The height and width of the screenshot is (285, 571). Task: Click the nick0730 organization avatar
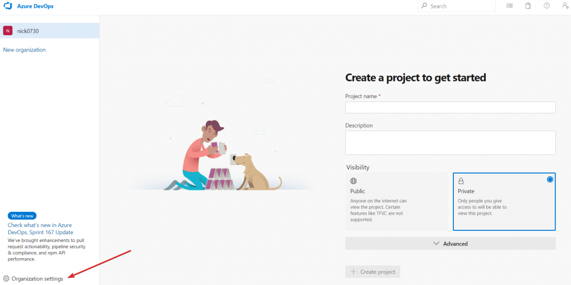8,31
